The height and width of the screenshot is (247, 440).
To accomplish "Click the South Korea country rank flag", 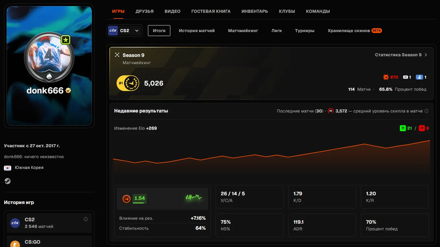I will coord(405,77).
